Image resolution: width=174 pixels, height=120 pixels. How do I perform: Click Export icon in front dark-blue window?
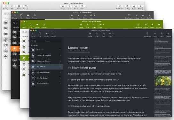(162, 33)
